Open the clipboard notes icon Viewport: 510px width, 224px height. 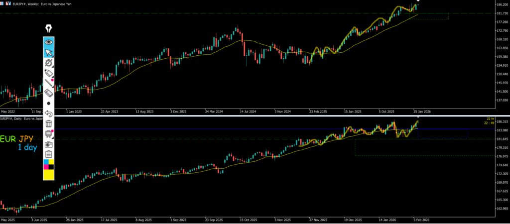(x=49, y=154)
